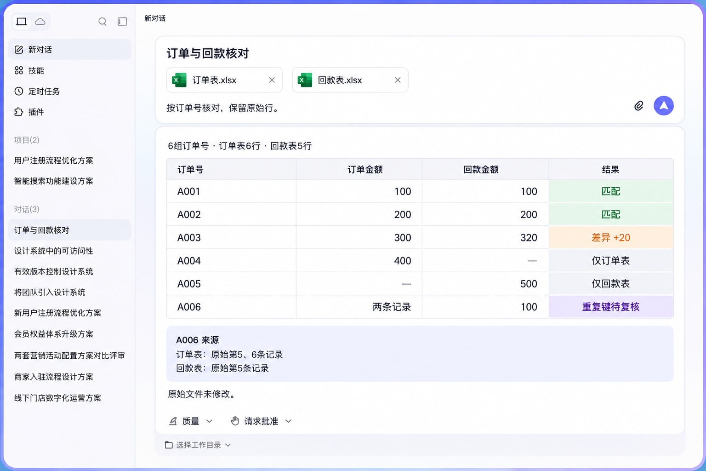Expand the 质量 dropdown
Image resolution: width=706 pixels, height=471 pixels.
191,421
